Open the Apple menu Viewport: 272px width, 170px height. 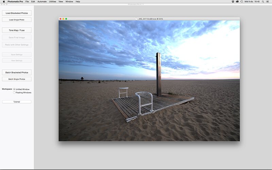coord(4,2)
